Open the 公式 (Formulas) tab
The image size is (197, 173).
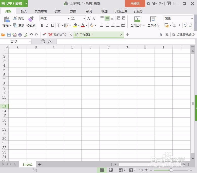57,11
